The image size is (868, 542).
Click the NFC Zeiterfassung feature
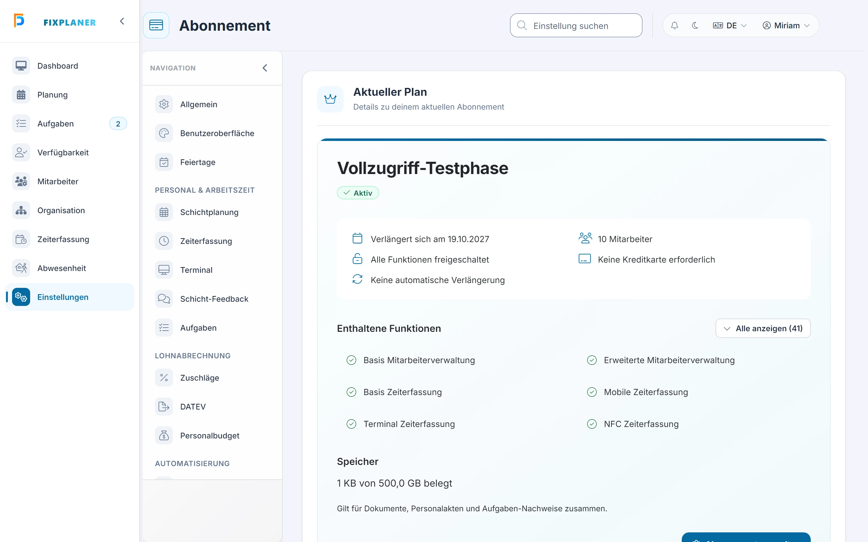[x=641, y=424]
